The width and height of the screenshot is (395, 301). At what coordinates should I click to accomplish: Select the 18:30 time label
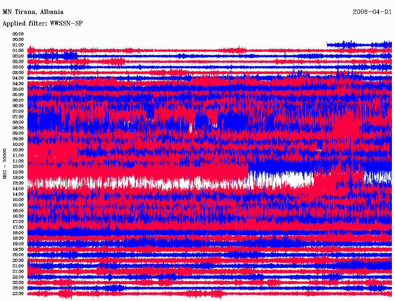coord(18,238)
